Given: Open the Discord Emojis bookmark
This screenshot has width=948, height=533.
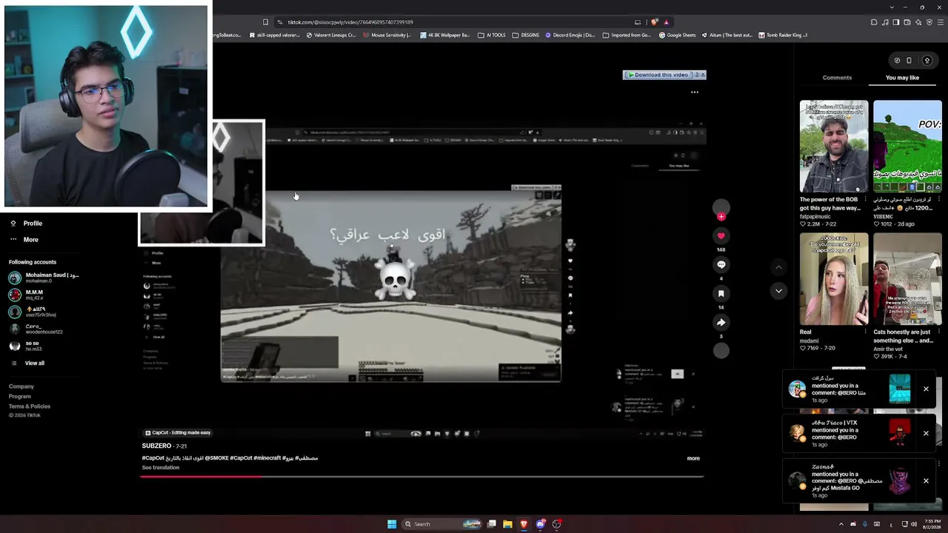Looking at the screenshot, I should pyautogui.click(x=570, y=35).
